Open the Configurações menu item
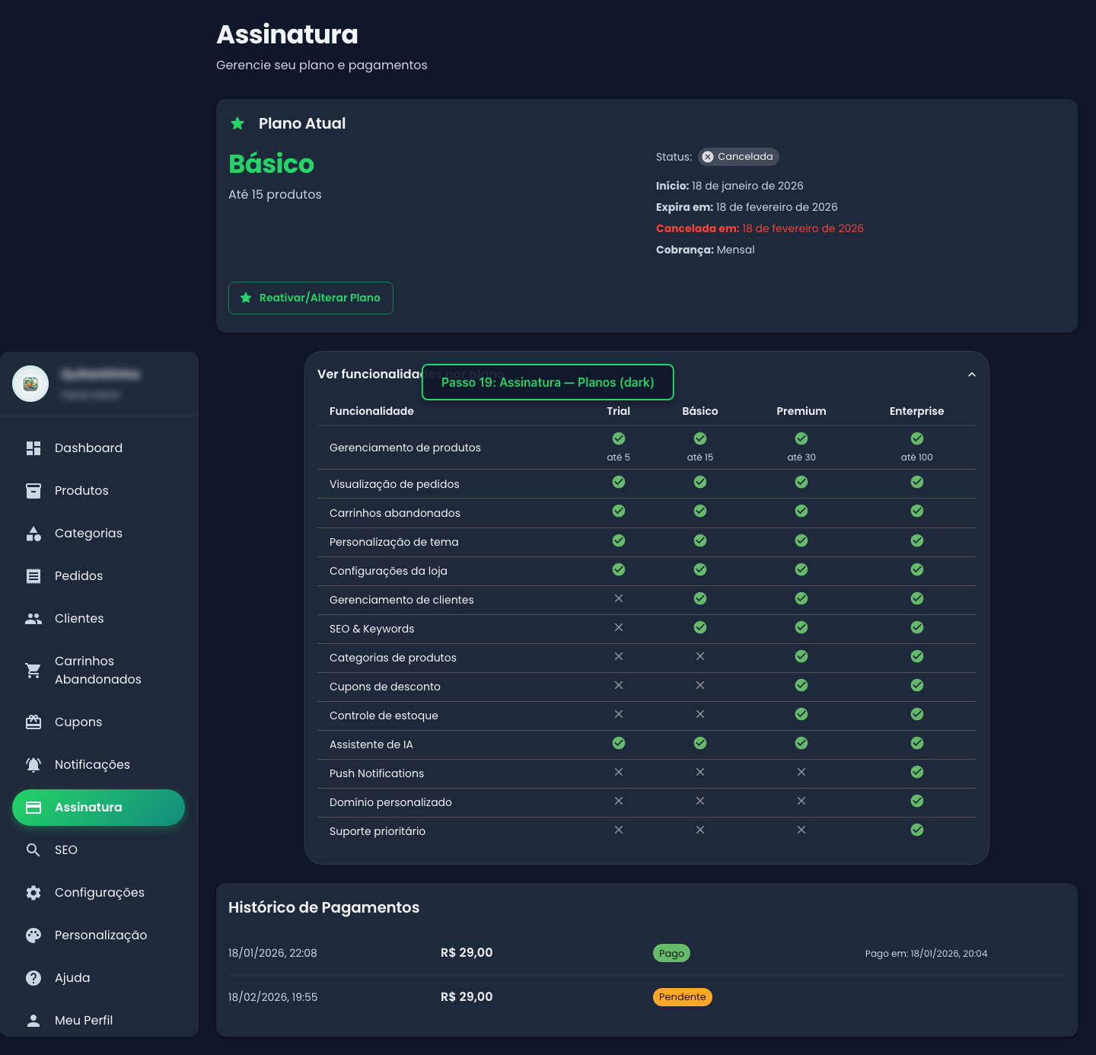 [99, 893]
